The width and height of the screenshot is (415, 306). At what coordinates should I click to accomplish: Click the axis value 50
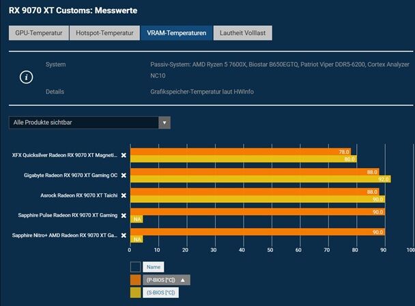pos(270,250)
